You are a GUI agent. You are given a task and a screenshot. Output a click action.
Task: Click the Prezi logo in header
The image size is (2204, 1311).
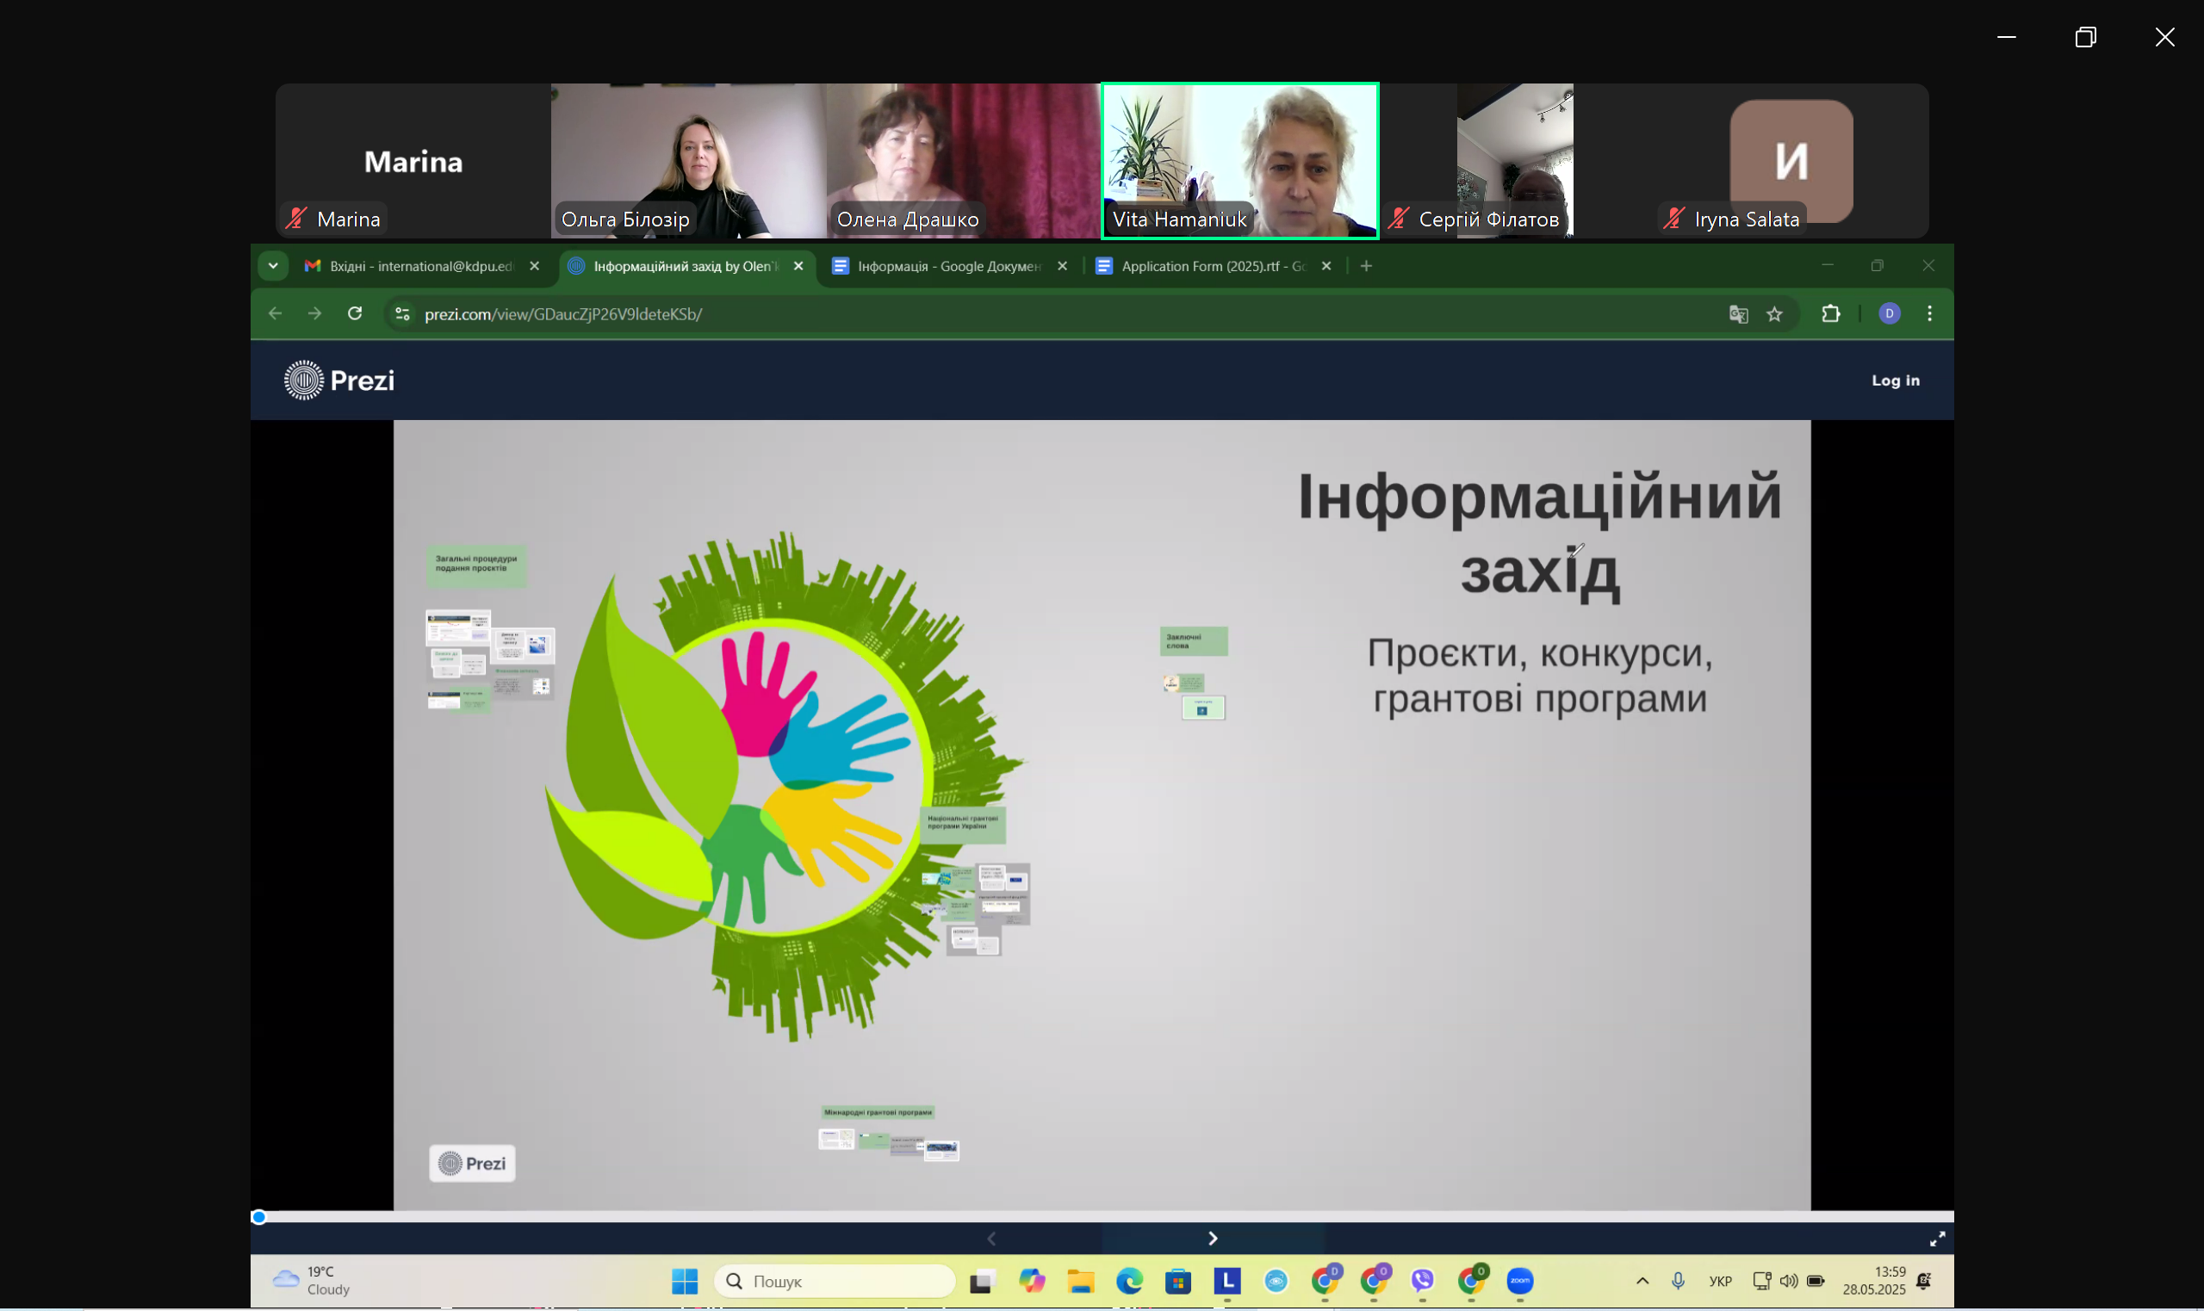pos(339,380)
